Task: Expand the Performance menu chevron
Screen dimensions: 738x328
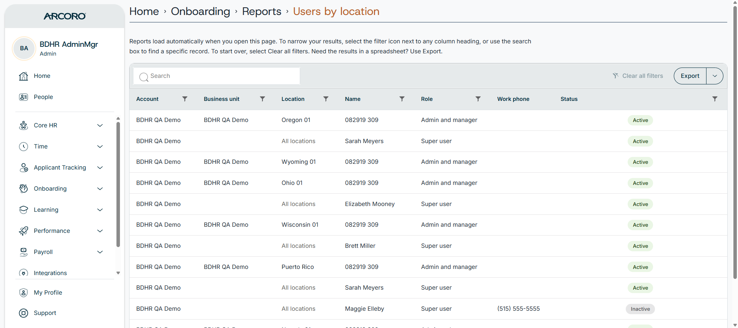Action: pos(100,231)
